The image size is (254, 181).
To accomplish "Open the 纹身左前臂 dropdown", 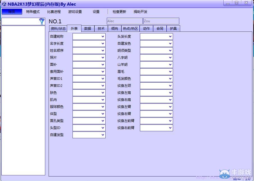I will pyautogui.click(x=156, y=121).
